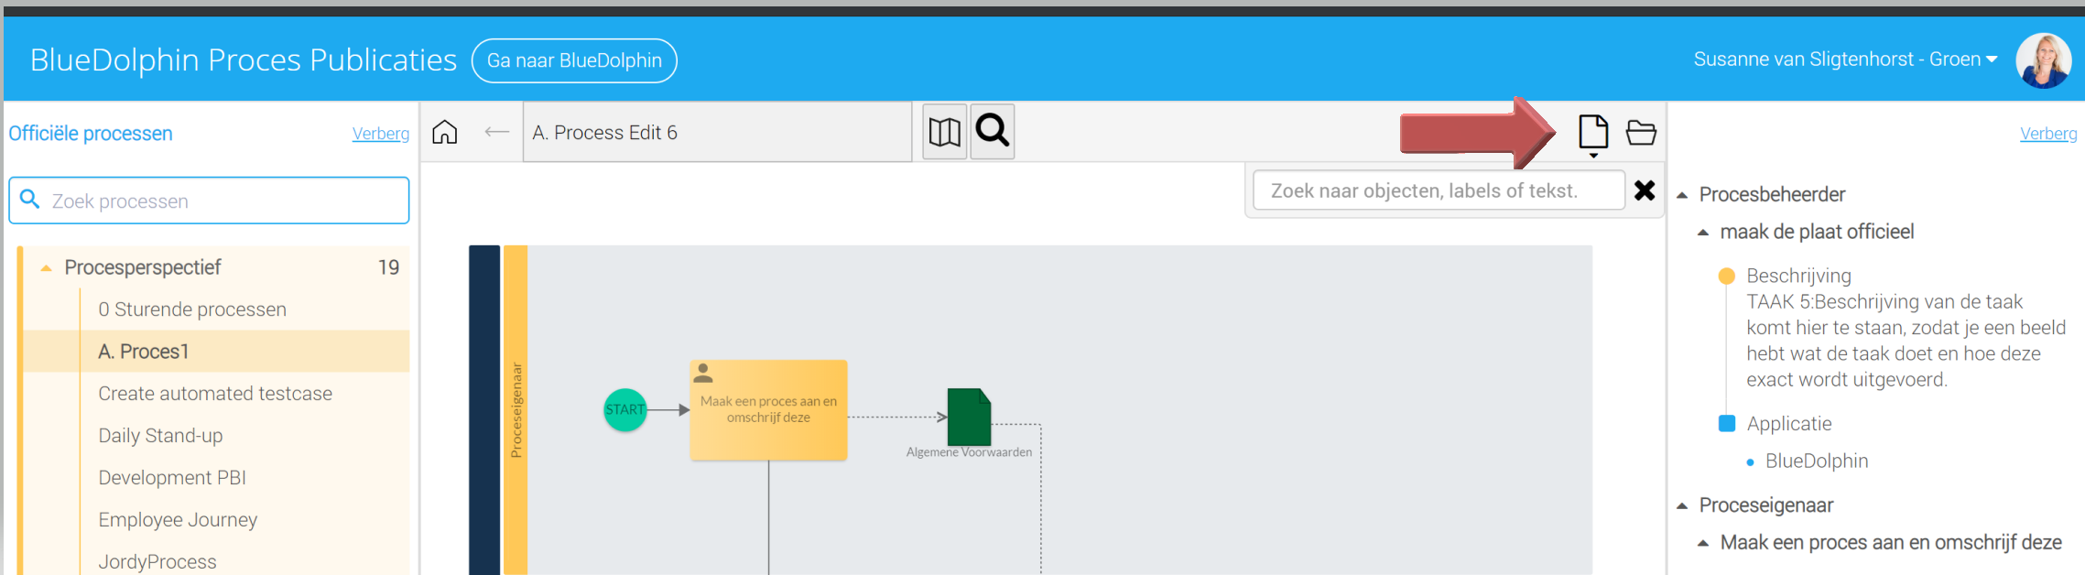Image resolution: width=2085 pixels, height=575 pixels.
Task: Click the magnifier icon in Zoek processen
Action: point(29,200)
